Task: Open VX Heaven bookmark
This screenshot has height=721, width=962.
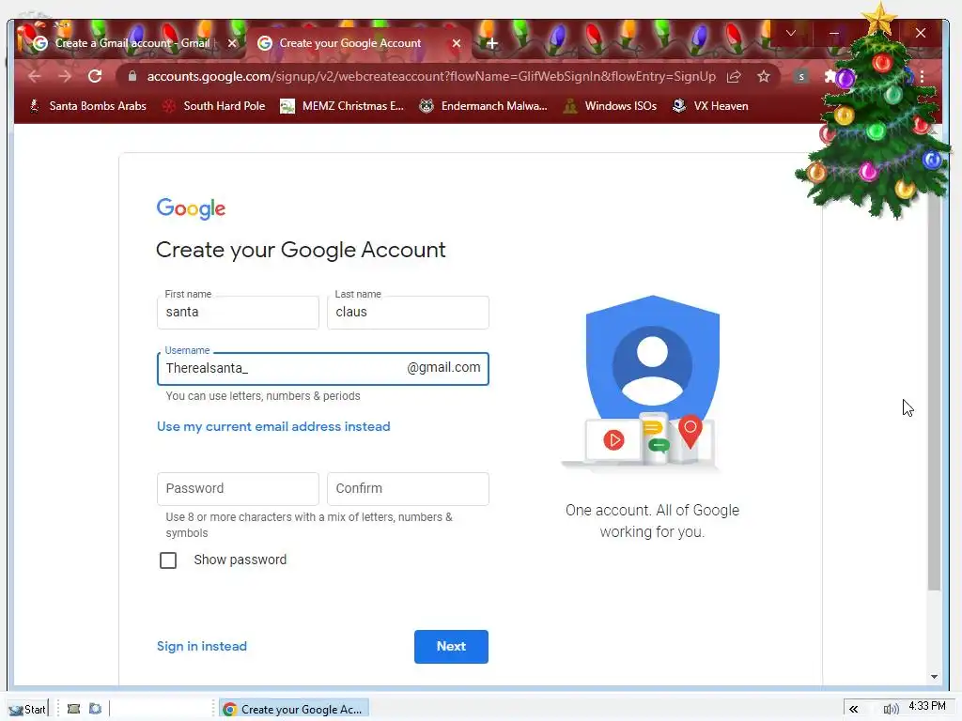Action: pyautogui.click(x=710, y=106)
